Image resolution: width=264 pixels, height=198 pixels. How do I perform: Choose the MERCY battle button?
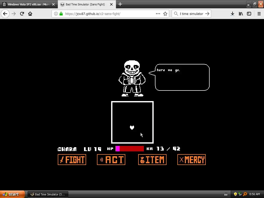tap(192, 160)
